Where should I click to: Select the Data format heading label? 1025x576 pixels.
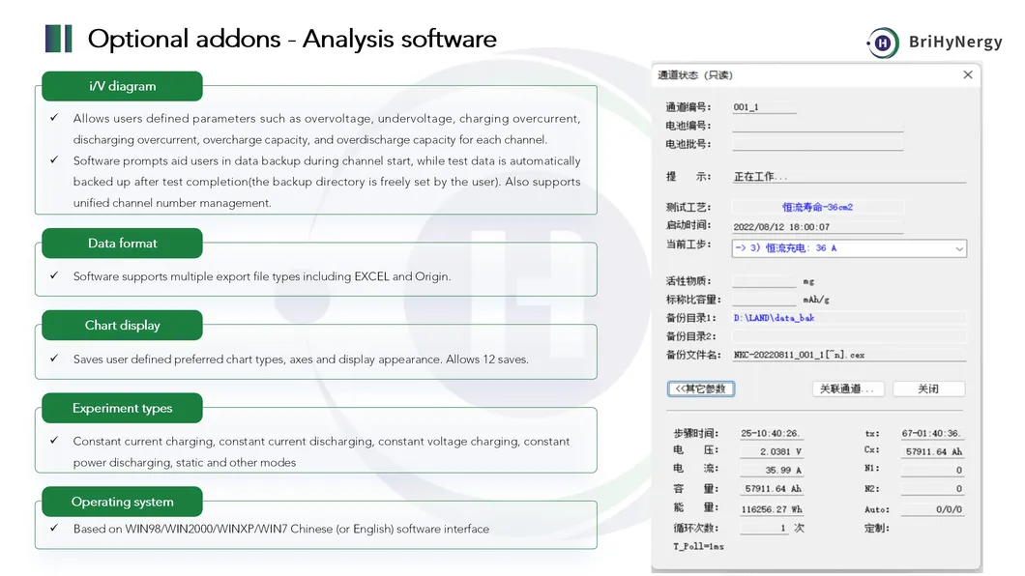pyautogui.click(x=122, y=244)
